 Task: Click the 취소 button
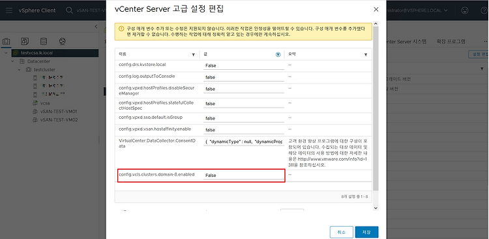(342, 232)
